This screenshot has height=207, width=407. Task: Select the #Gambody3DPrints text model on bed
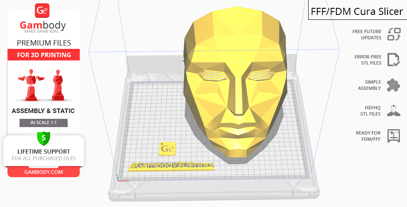coord(171,166)
